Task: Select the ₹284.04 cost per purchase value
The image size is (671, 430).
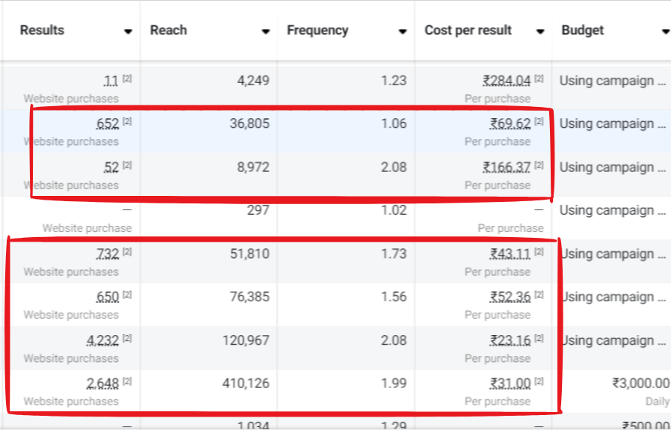Action: click(x=507, y=81)
